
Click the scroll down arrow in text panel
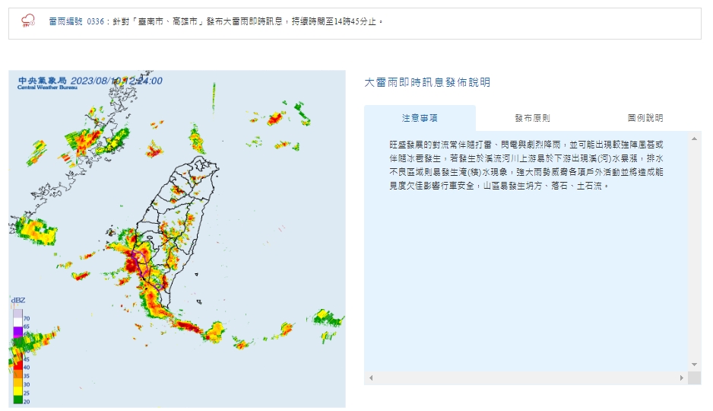[x=694, y=364]
